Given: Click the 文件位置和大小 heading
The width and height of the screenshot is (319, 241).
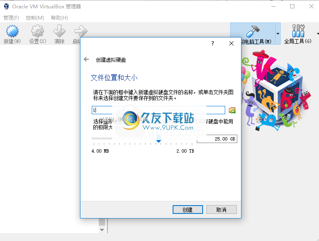Looking at the screenshot, I should (x=114, y=78).
